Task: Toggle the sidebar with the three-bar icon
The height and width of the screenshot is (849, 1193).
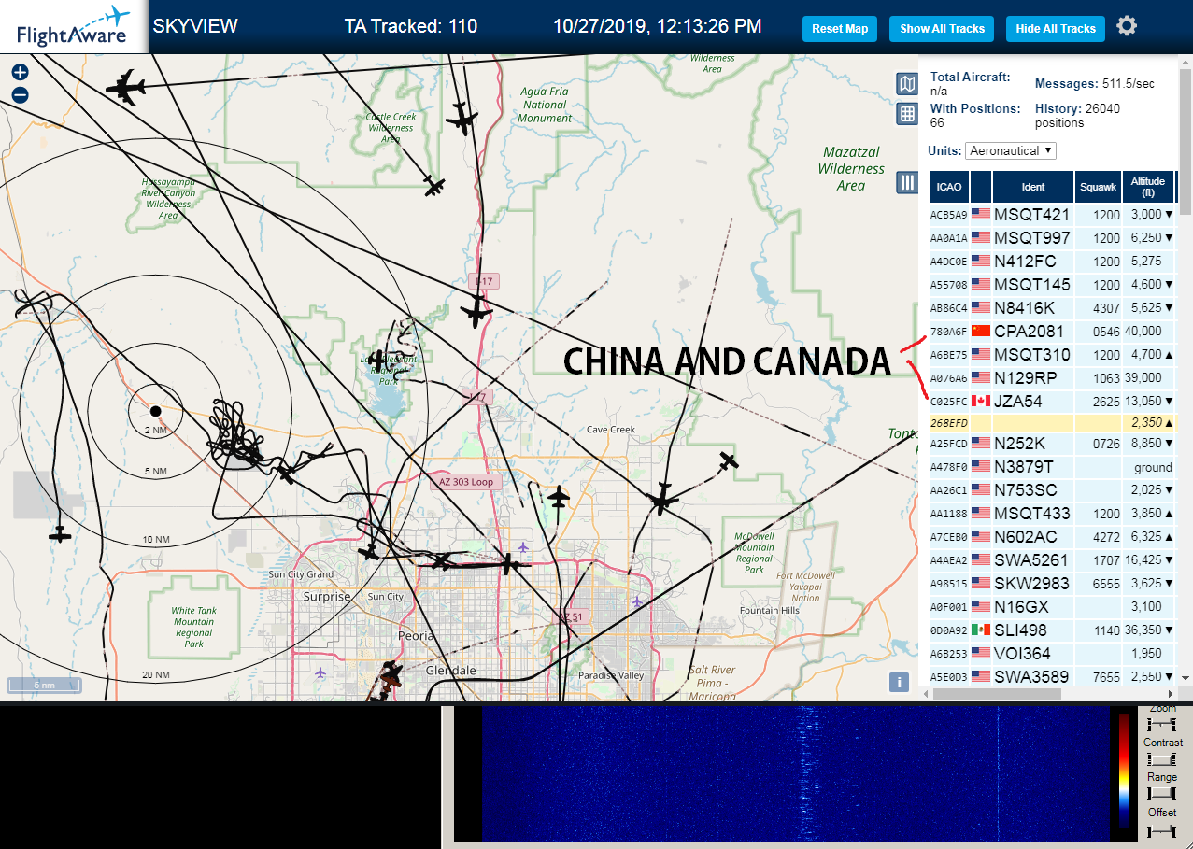Action: tap(906, 182)
